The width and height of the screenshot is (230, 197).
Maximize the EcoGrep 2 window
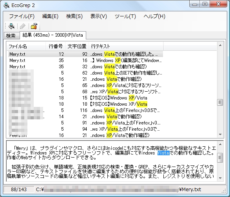pyautogui.click(x=205, y=4)
